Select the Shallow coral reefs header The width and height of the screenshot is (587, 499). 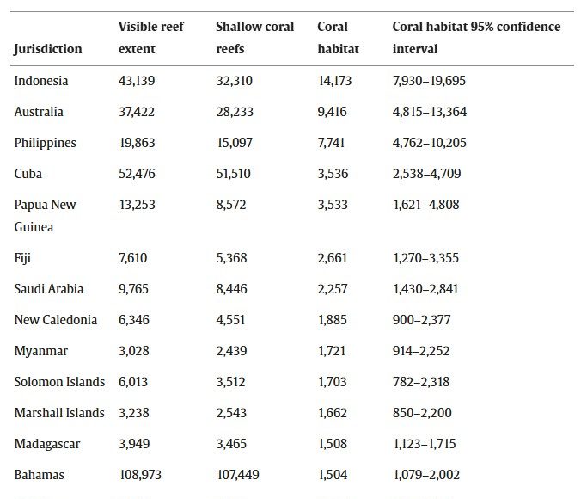tap(255, 38)
